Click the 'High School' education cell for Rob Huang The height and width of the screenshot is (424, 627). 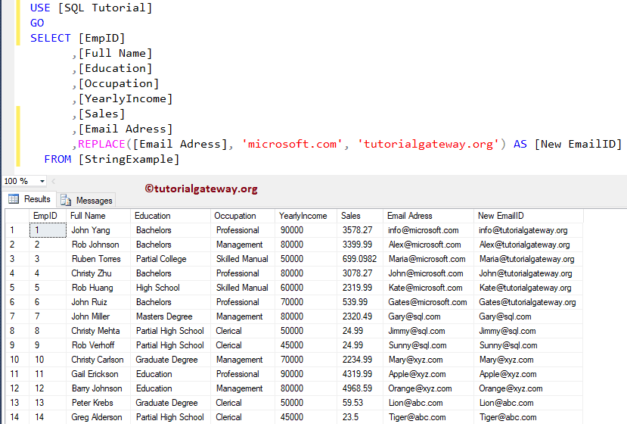click(171, 288)
